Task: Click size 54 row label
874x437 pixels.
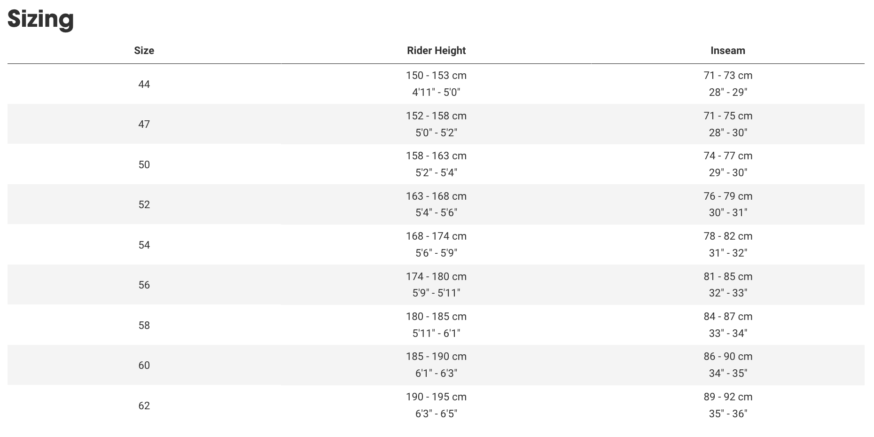Action: [144, 245]
